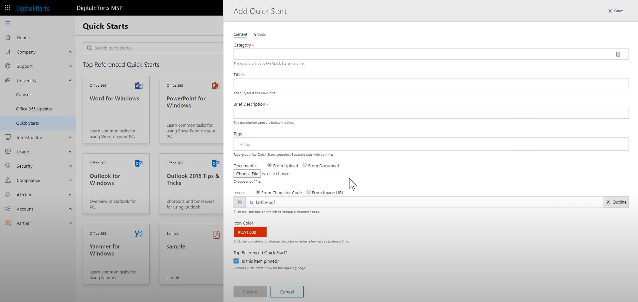The image size is (638, 302).
Task: Uncheck the Is this item pinned checkbox
Action: point(236,261)
